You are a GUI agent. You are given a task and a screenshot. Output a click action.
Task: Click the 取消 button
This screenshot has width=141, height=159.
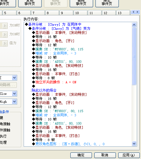(105, 155)
